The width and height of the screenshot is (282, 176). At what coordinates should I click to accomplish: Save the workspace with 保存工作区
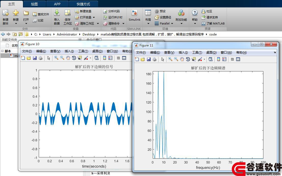point(68,17)
